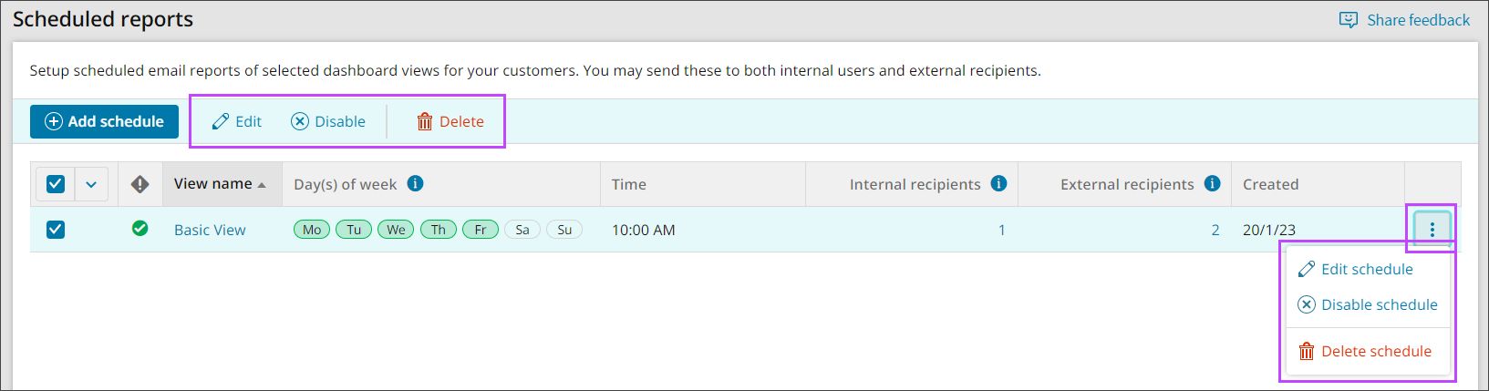This screenshot has height=391, width=1489.
Task: Uncheck the Basic View row checkbox
Action: [x=56, y=230]
